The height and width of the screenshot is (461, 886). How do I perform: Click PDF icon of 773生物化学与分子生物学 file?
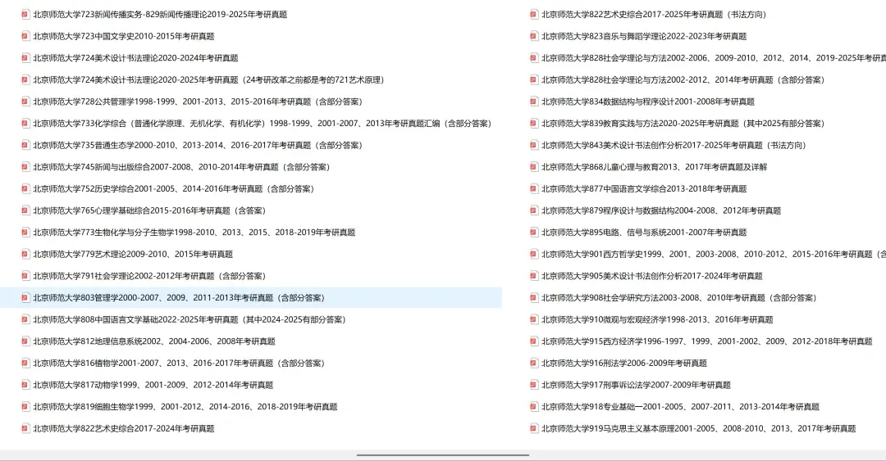(x=25, y=232)
